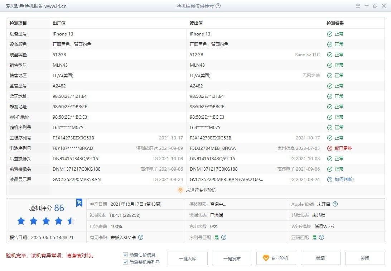Viewport: 391px width, 271px height.
Task: Click the 深圳欣旺达 2021-09-09 label
Action: click(x=160, y=148)
